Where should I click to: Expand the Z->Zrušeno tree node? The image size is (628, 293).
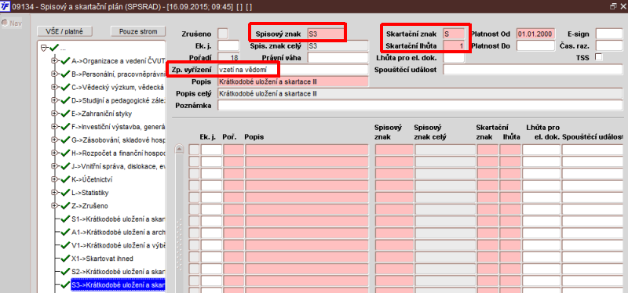click(x=54, y=206)
